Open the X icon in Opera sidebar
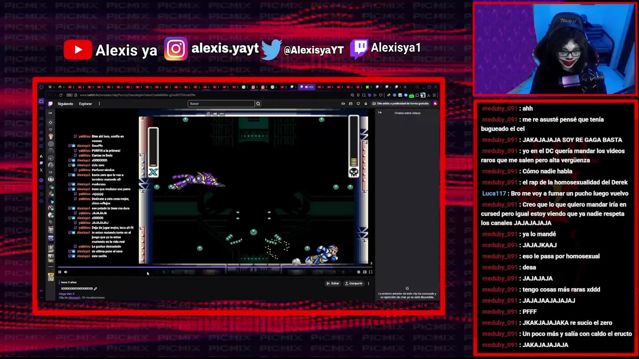 click(41, 170)
